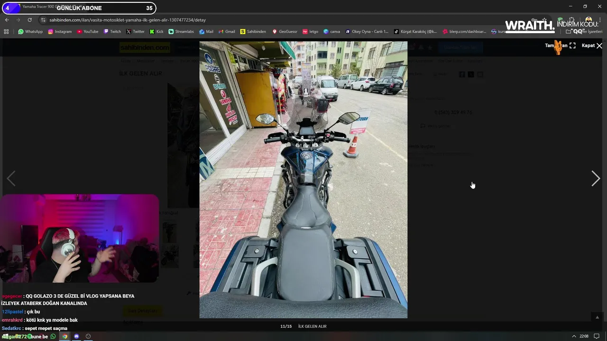607x341 pixels.
Task: Go to the next gallery photo
Action: pos(596,179)
